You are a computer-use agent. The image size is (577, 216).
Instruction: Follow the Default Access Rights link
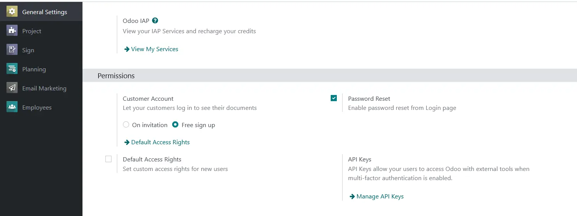160,142
